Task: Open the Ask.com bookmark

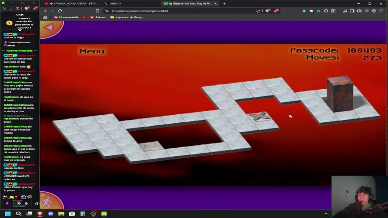Action: pos(98,17)
